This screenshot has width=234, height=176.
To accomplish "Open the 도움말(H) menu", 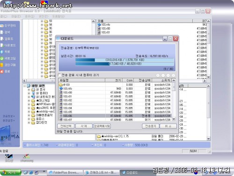I will (x=58, y=16).
